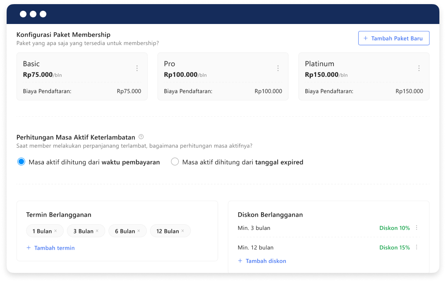Click the Pro card's Biaya Pendaftaran Rp100.000 value
The height and width of the screenshot is (282, 446).
268,91
